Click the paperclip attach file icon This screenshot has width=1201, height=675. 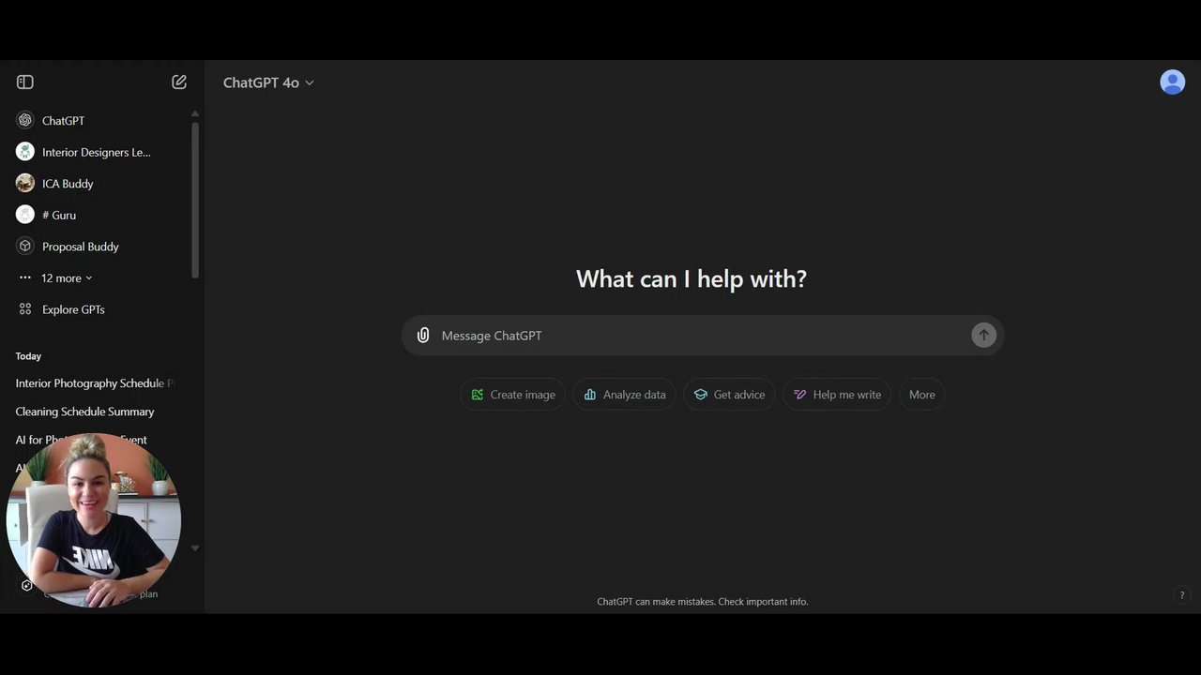(x=423, y=335)
